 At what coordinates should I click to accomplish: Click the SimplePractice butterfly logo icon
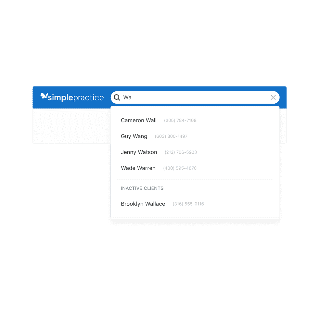click(44, 96)
